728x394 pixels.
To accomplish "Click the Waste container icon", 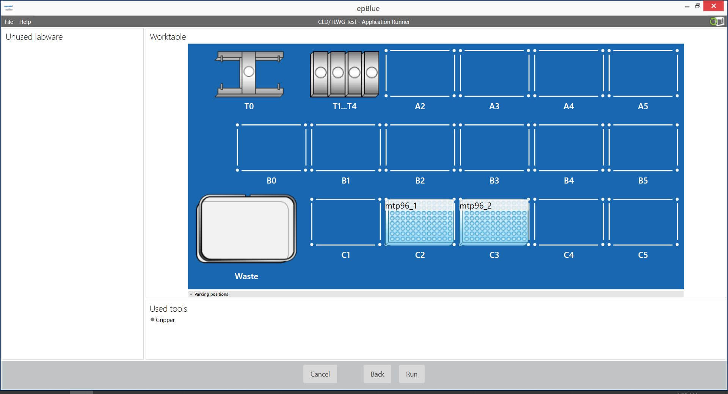I will (246, 229).
